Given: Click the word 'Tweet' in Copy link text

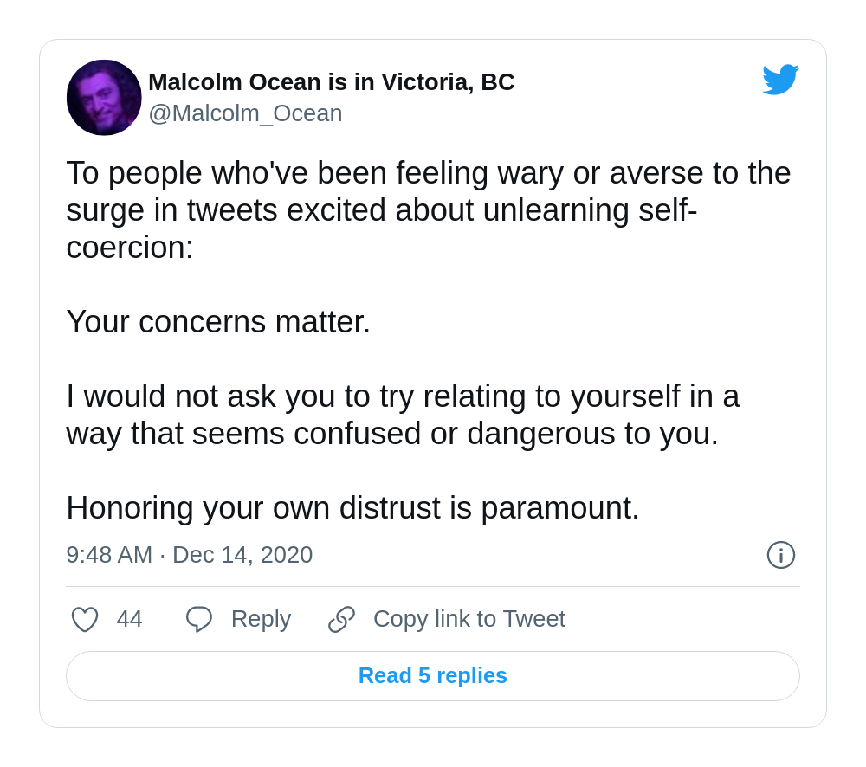Looking at the screenshot, I should coord(534,619).
